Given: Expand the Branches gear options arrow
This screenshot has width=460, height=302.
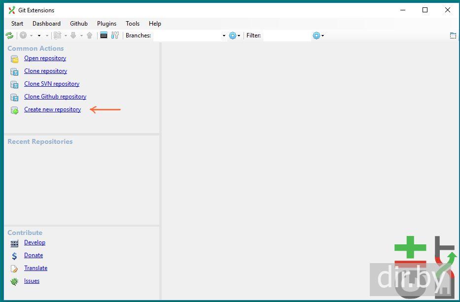Looking at the screenshot, I should [x=239, y=36].
